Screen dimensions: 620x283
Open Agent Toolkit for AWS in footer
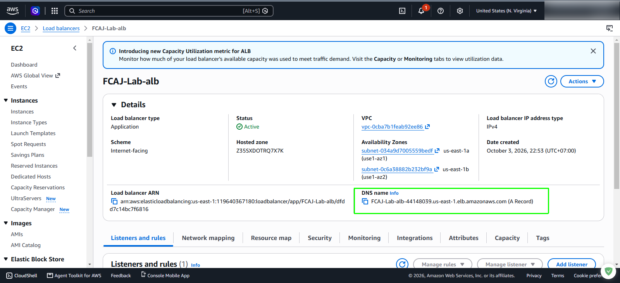coord(74,276)
